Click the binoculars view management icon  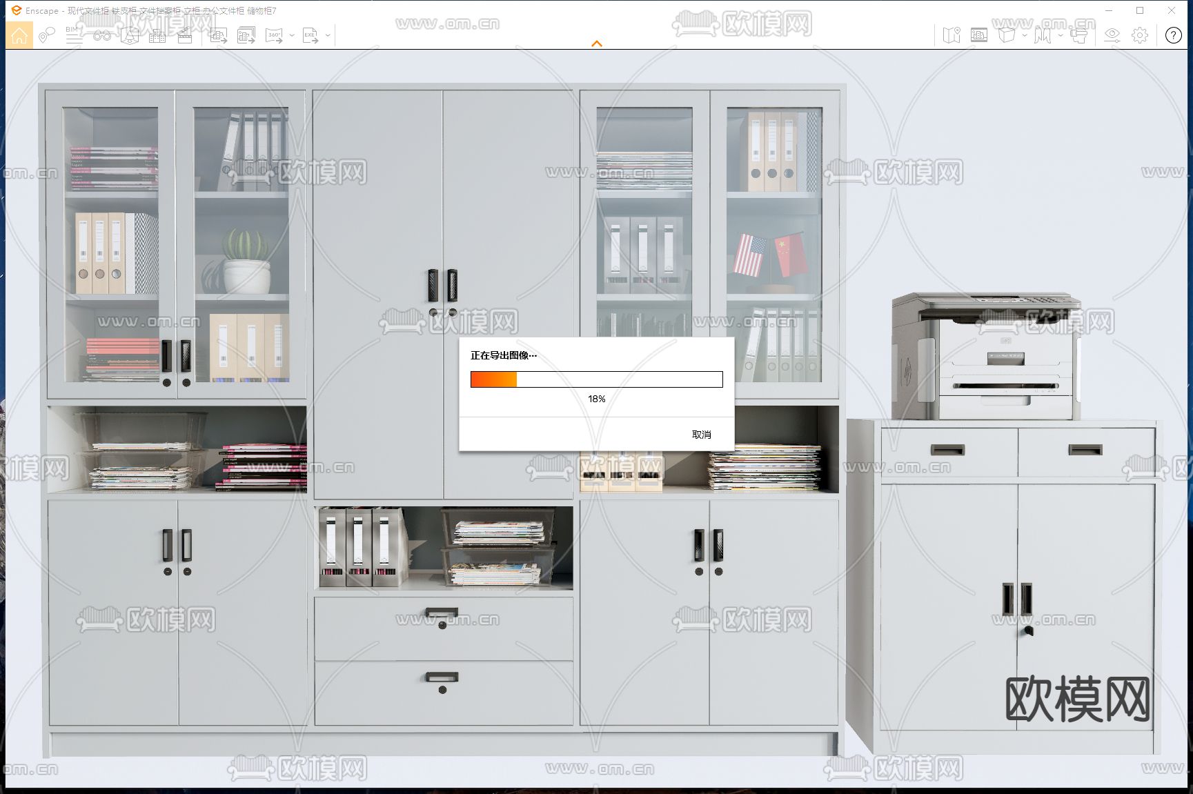(x=102, y=35)
